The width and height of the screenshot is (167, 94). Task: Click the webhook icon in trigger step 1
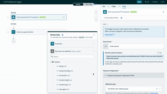pos(14,17)
